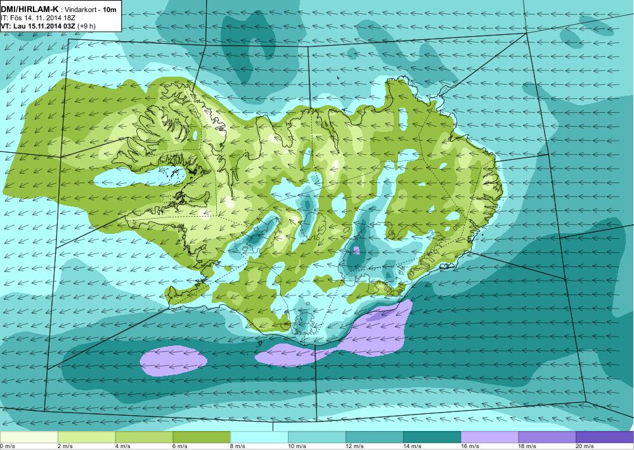Click the 'VT: Lau 15.11.2014 03Z' line

pyautogui.click(x=38, y=26)
